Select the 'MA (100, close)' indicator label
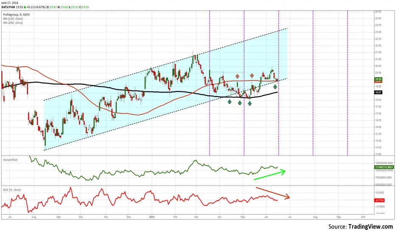The image size is (396, 233). [13, 19]
